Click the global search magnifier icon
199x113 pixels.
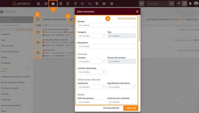pyautogui.click(x=172, y=3)
